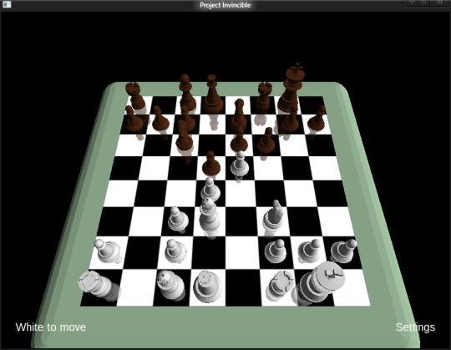Select the white rook beside the king
Viewport: 451px width, 350px height.
(281, 286)
